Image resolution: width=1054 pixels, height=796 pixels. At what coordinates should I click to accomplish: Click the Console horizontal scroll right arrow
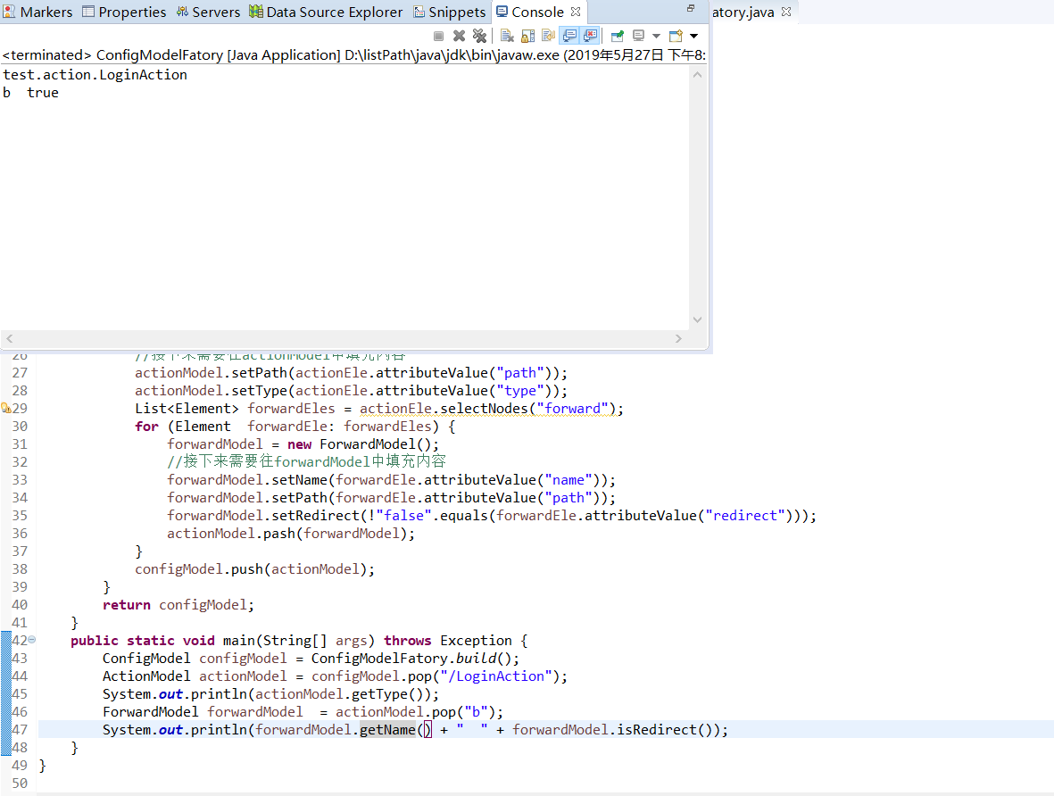click(678, 339)
